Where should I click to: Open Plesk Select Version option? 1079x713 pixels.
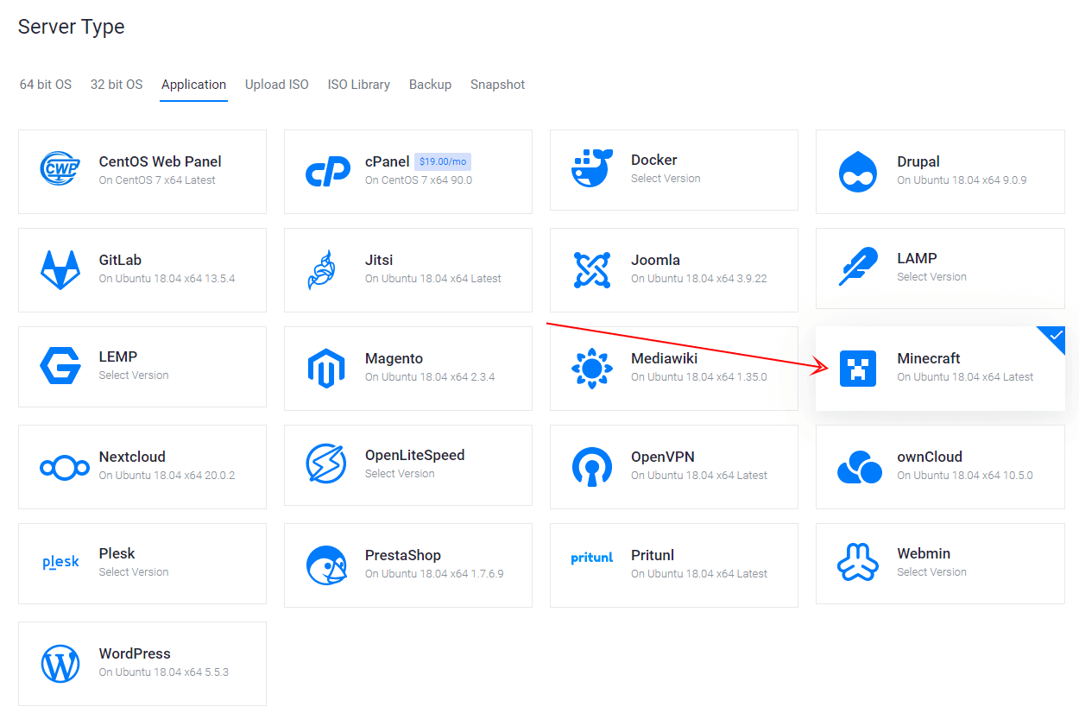click(x=134, y=572)
